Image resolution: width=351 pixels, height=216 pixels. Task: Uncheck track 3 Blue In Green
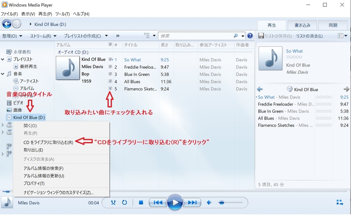(x=110, y=74)
